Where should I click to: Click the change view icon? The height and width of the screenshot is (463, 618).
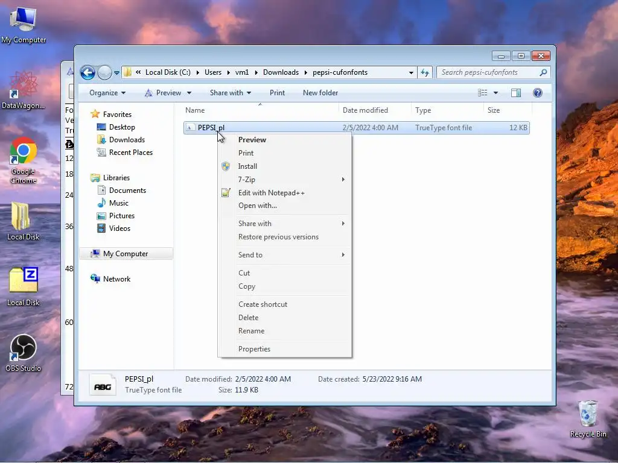(x=483, y=93)
